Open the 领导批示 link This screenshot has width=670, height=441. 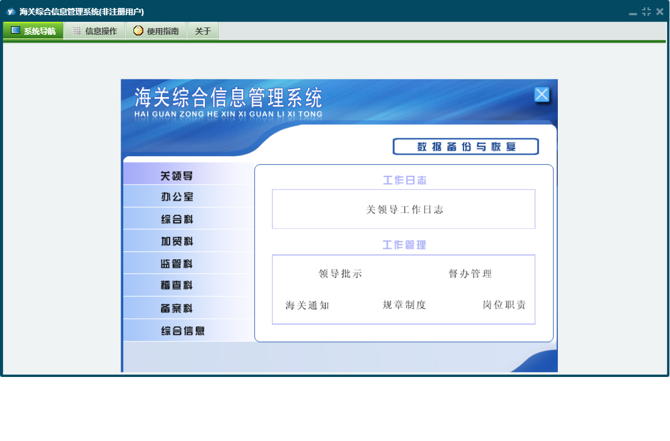coord(340,274)
